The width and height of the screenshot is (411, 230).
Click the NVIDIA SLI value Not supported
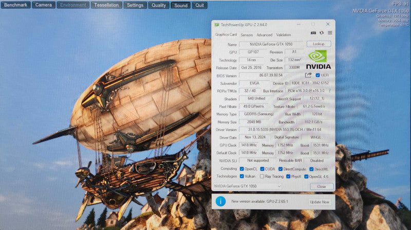[258, 160]
